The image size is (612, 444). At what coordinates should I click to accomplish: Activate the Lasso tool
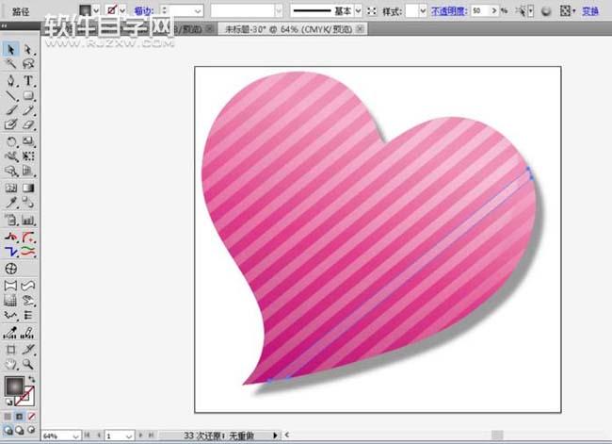(28, 64)
